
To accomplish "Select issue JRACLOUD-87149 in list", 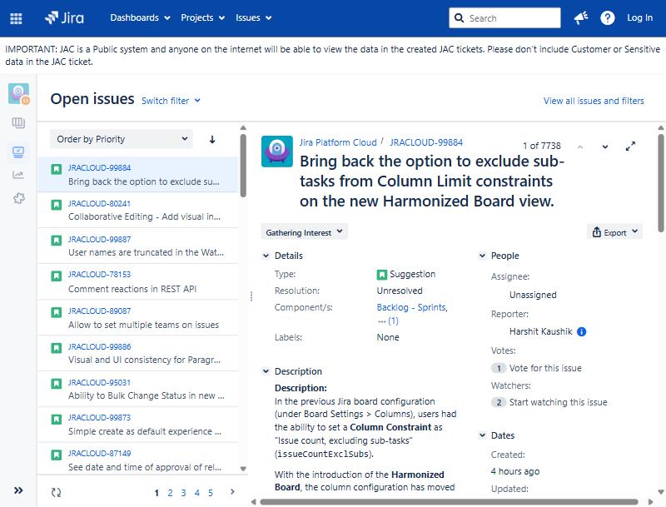I will coord(137,460).
